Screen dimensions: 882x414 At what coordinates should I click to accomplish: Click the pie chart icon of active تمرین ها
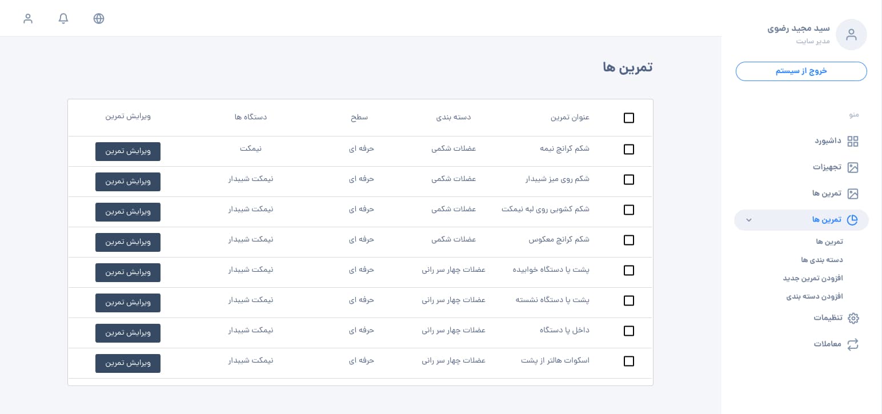click(x=853, y=220)
